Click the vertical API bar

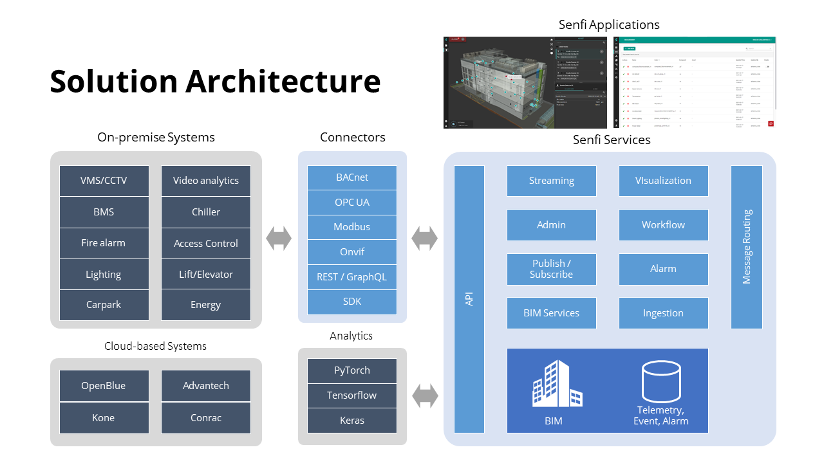[469, 299]
